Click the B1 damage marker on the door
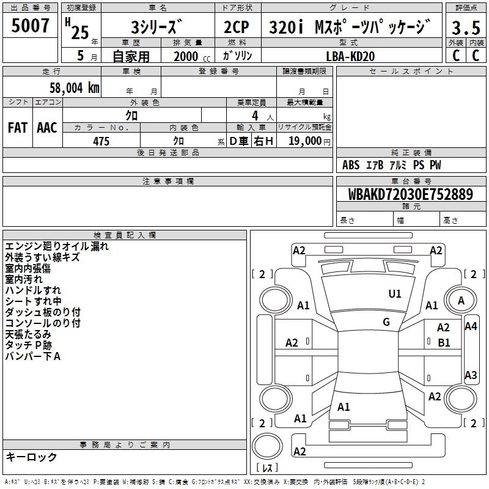Image resolution: width=489 pixels, height=489 pixels. coord(444,343)
